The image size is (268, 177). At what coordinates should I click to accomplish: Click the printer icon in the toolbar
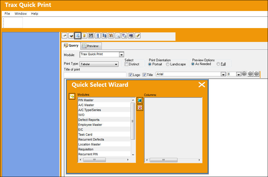71,36
